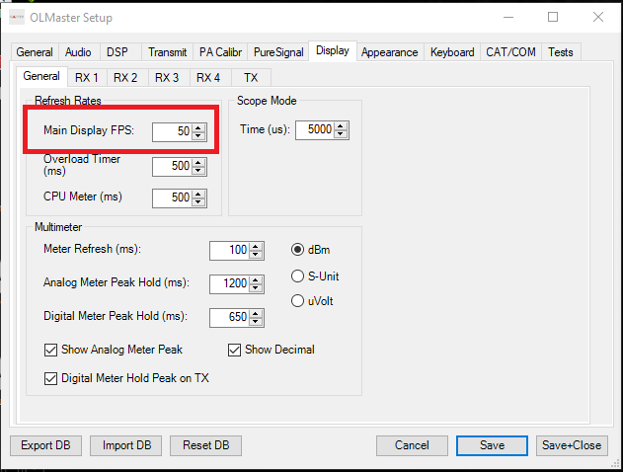Decrease Overload Timer with down arrow
This screenshot has height=472, width=623.
(198, 171)
